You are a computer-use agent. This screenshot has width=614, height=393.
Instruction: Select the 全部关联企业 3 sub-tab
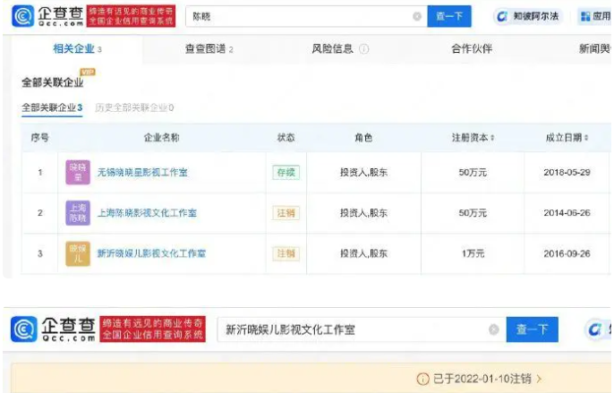coord(52,107)
